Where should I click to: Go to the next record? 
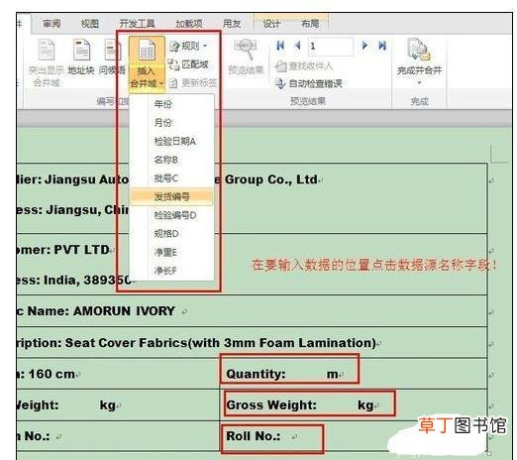click(364, 46)
